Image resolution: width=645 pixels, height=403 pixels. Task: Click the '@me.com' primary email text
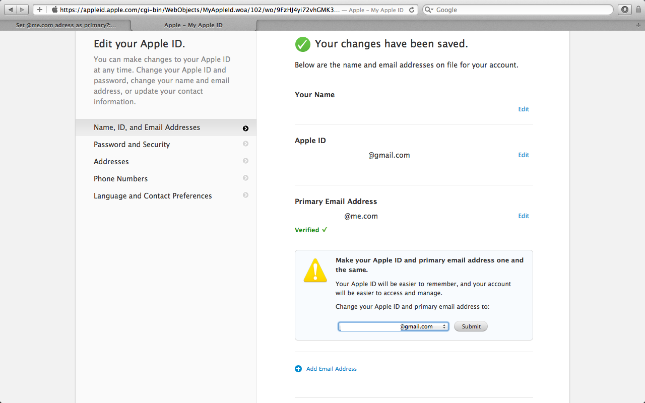tap(361, 216)
